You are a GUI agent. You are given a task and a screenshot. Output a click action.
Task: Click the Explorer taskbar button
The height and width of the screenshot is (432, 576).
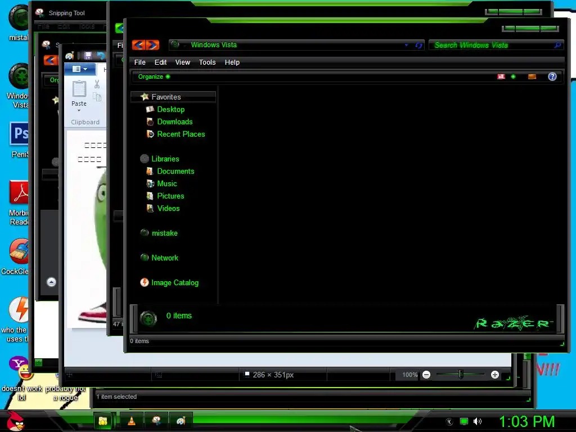[103, 421]
